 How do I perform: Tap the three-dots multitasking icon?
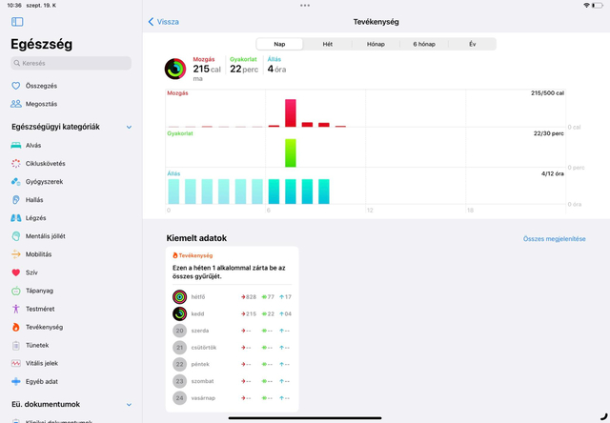[x=305, y=6]
